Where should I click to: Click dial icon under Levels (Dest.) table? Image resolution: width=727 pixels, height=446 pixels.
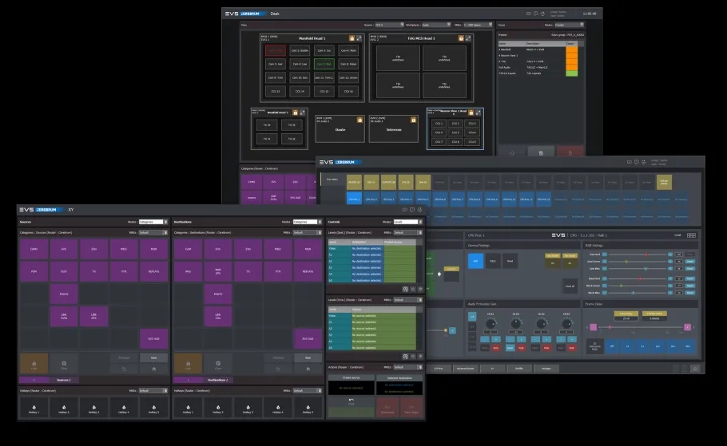405,289
